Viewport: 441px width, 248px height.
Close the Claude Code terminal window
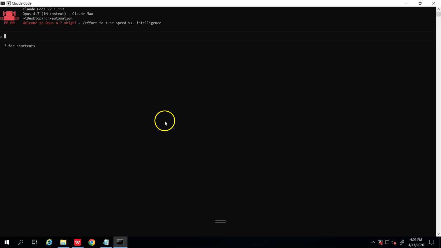434,3
